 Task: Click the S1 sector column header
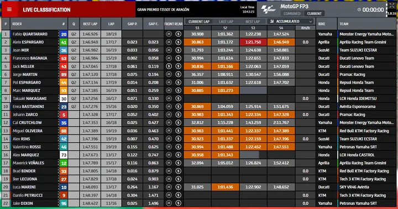click(x=197, y=28)
